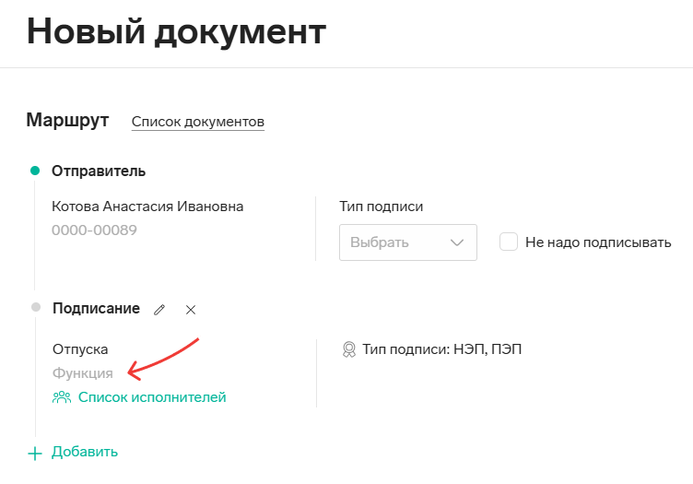Select the Маршрут section heading

click(67, 120)
